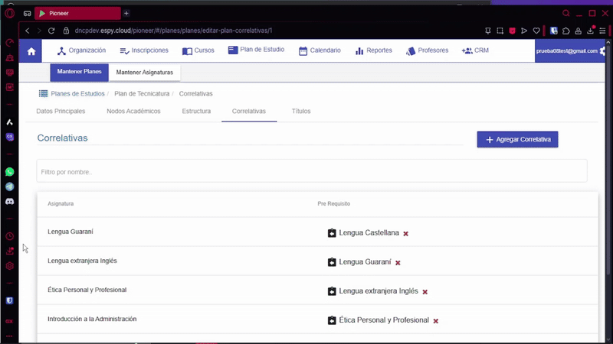613x344 pixels.
Task: Open WhatsApp from the browser sidebar
Action: pyautogui.click(x=10, y=172)
